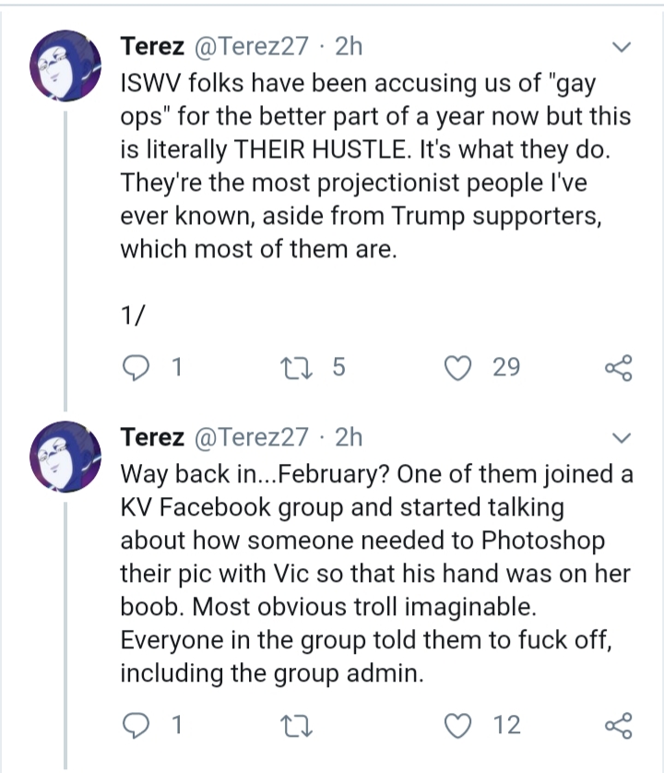
Task: Share the first tweet via share icon
Action: pos(619,368)
